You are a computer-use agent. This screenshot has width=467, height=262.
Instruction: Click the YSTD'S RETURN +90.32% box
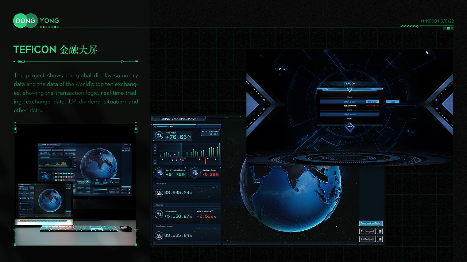coord(210,133)
